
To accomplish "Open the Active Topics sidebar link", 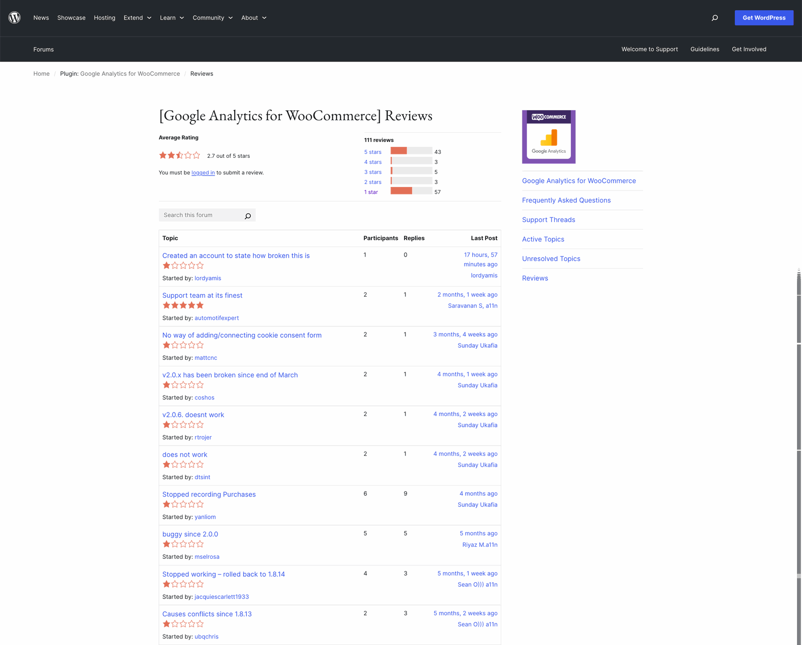I will click(543, 239).
